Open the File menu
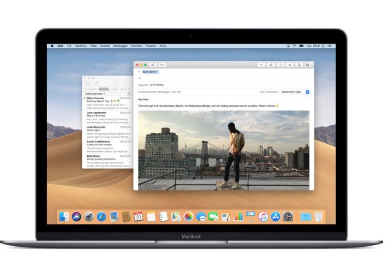The image size is (389, 255). coord(69,46)
